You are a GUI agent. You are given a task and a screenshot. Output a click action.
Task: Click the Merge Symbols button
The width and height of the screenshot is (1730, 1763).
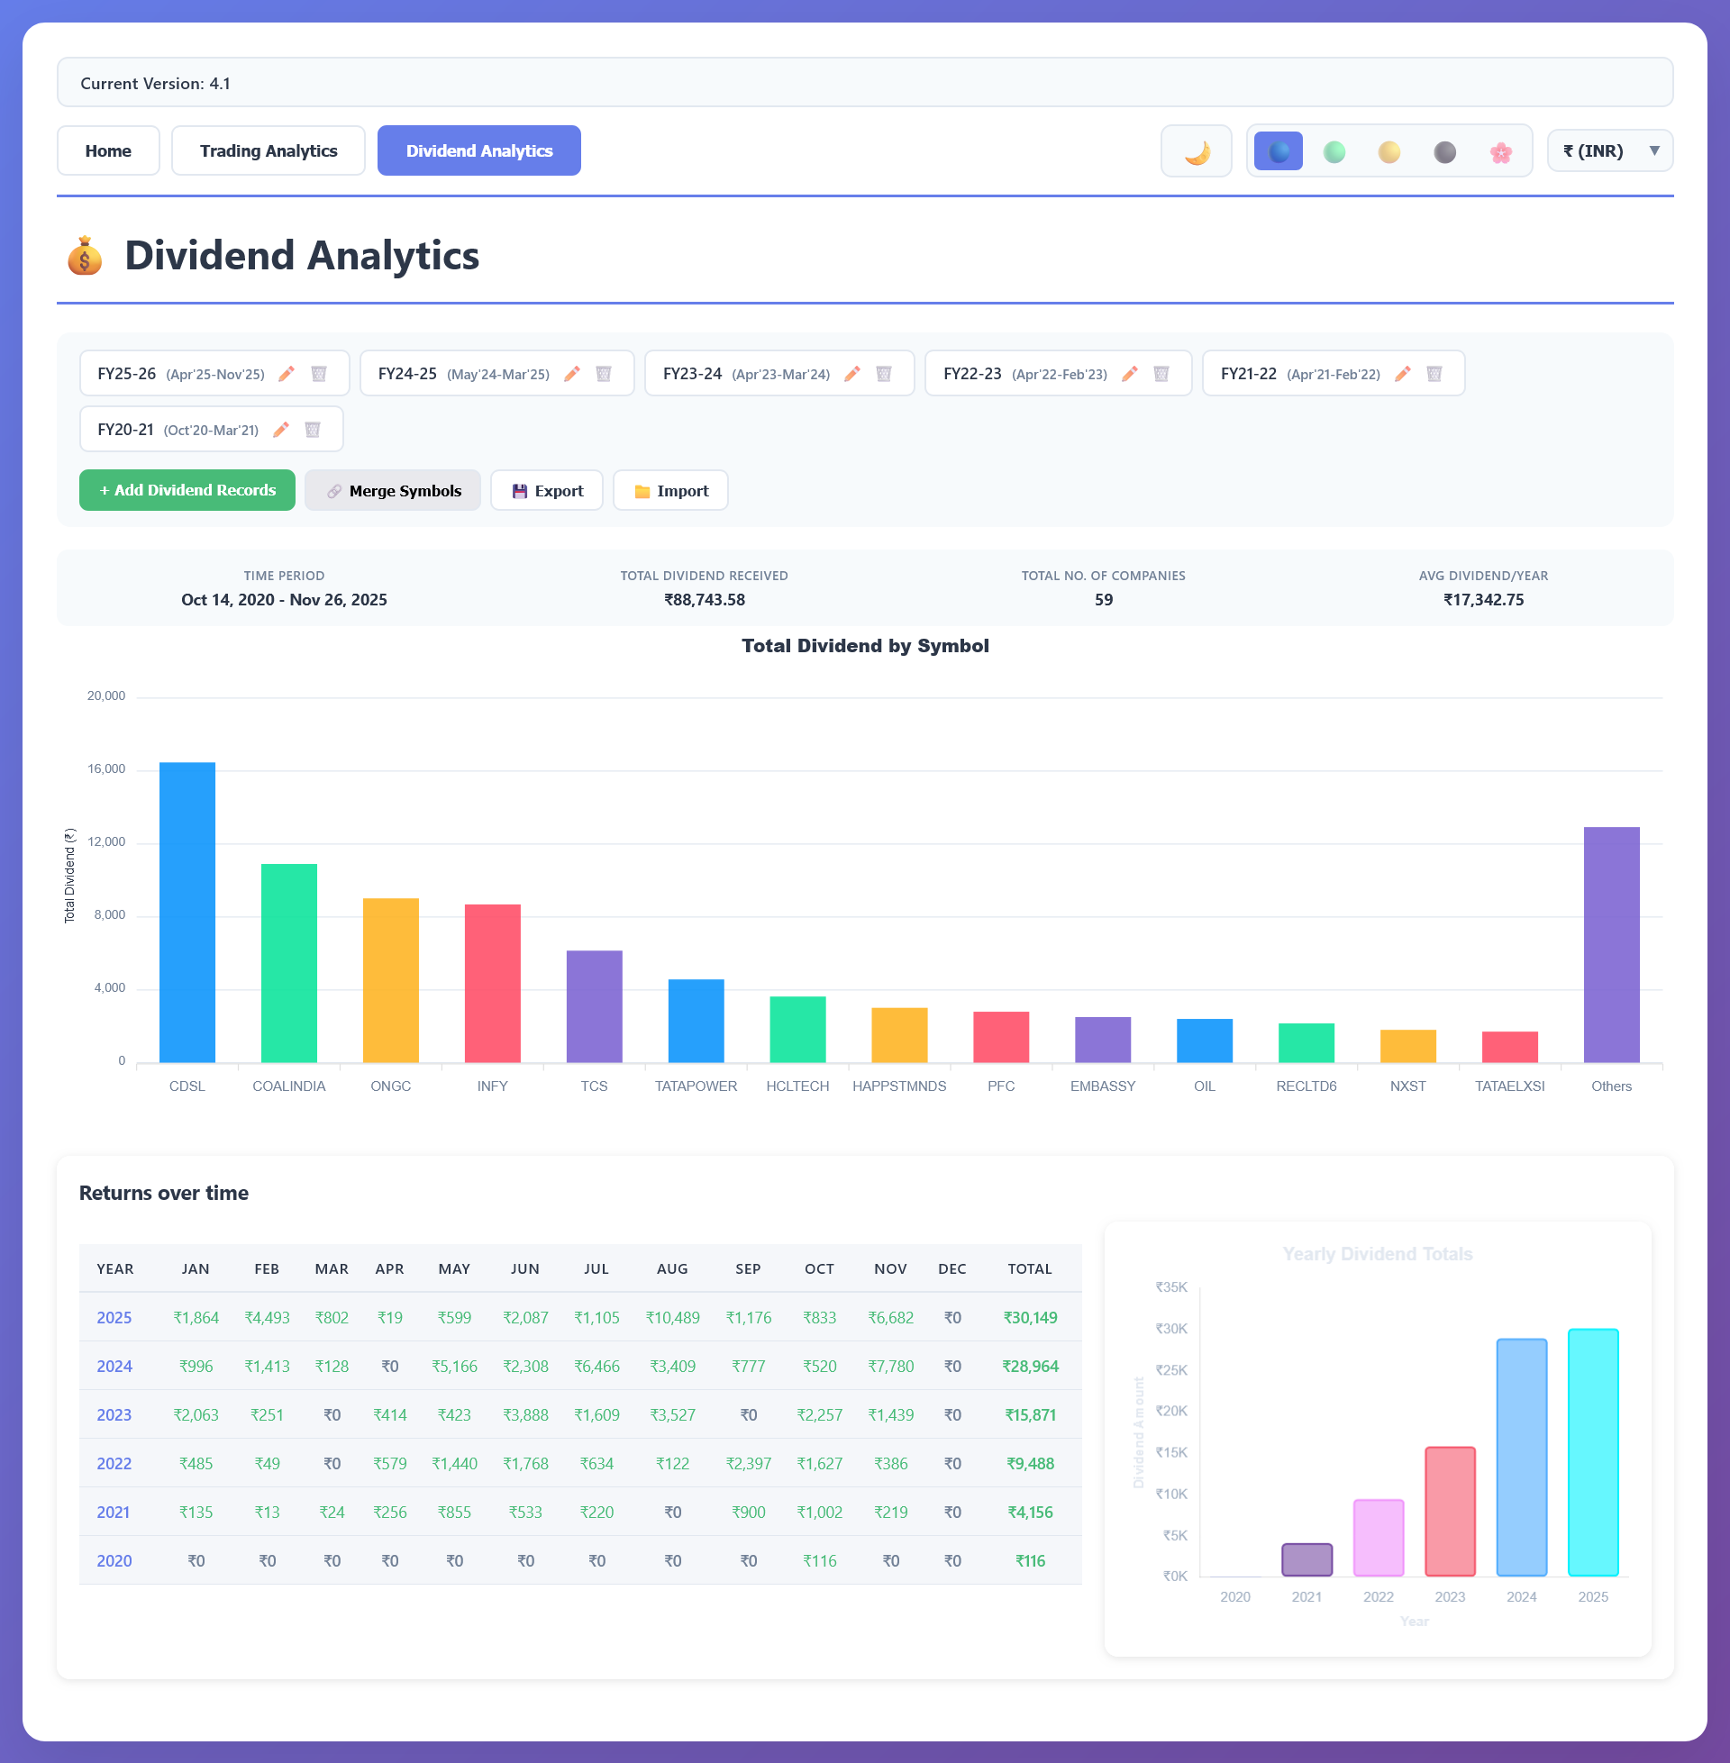pyautogui.click(x=393, y=491)
